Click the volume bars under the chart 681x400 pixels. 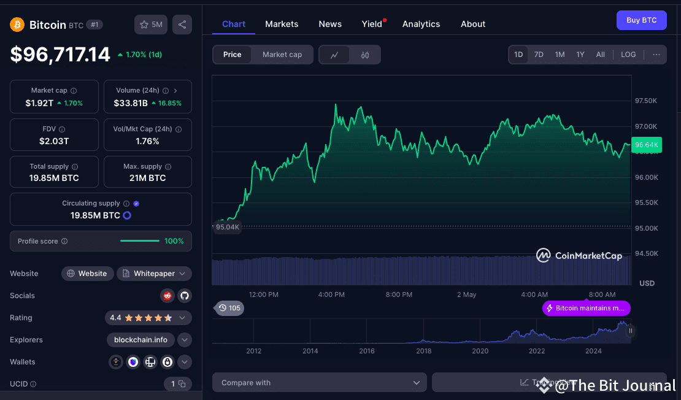coord(421,271)
